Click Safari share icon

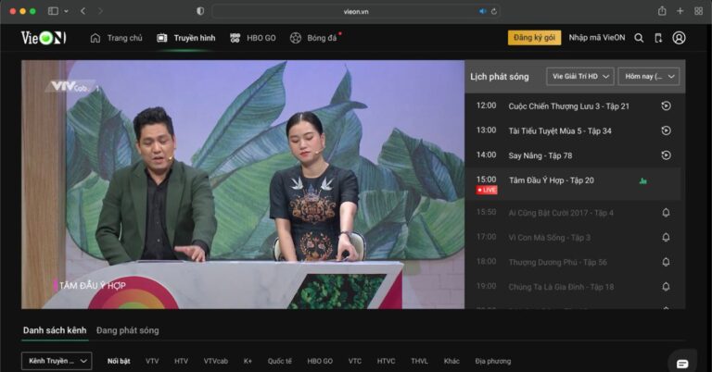(662, 11)
